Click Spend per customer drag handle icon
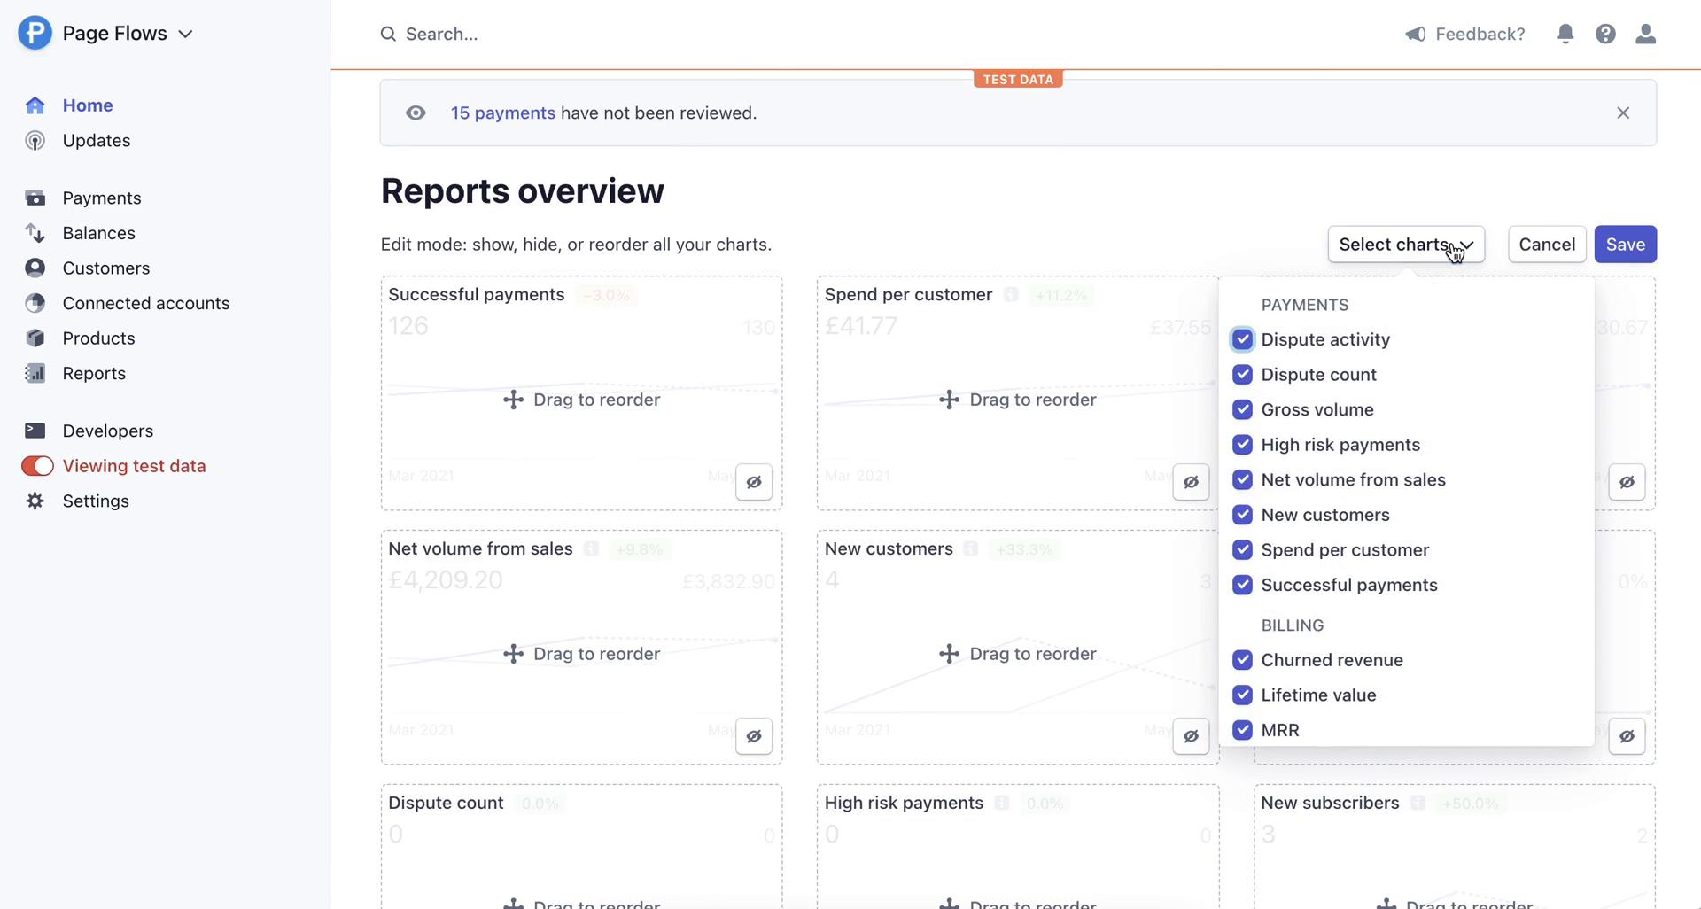Screen dimensions: 1701x909 click(949, 400)
